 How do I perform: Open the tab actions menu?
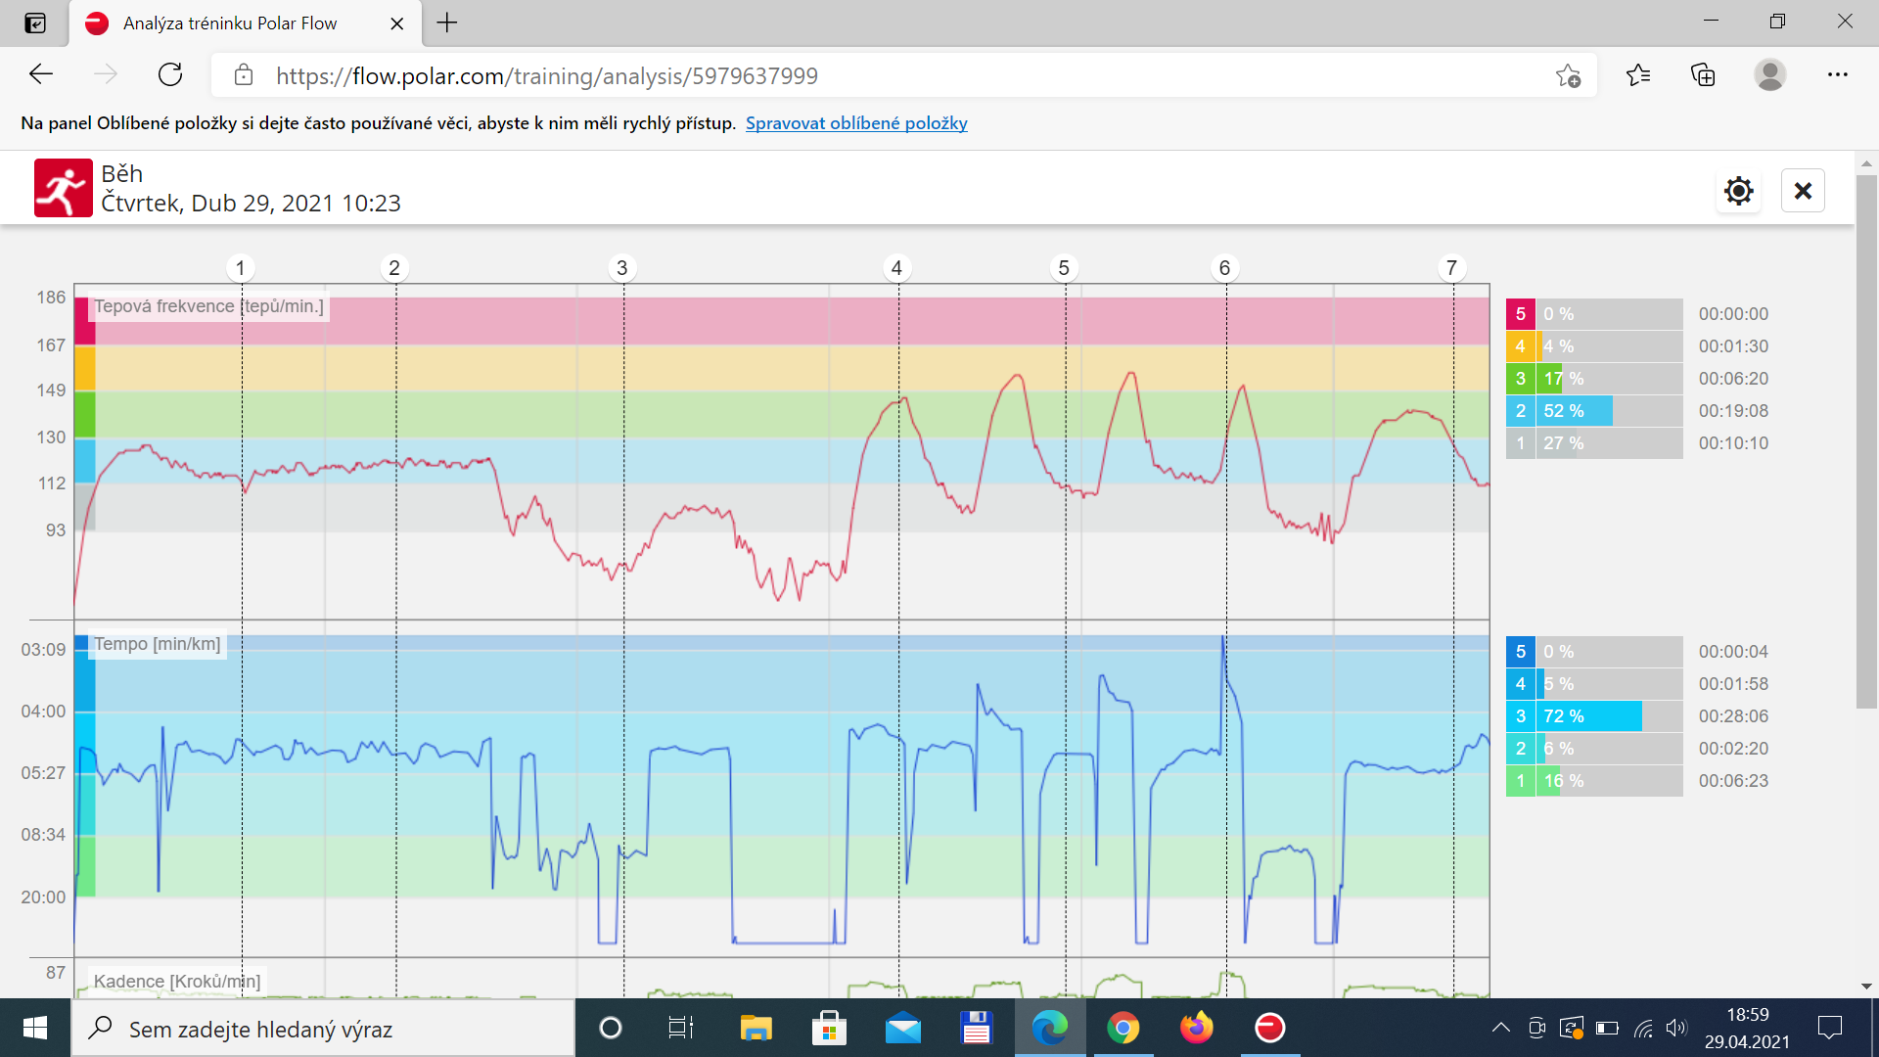pyautogui.click(x=35, y=23)
